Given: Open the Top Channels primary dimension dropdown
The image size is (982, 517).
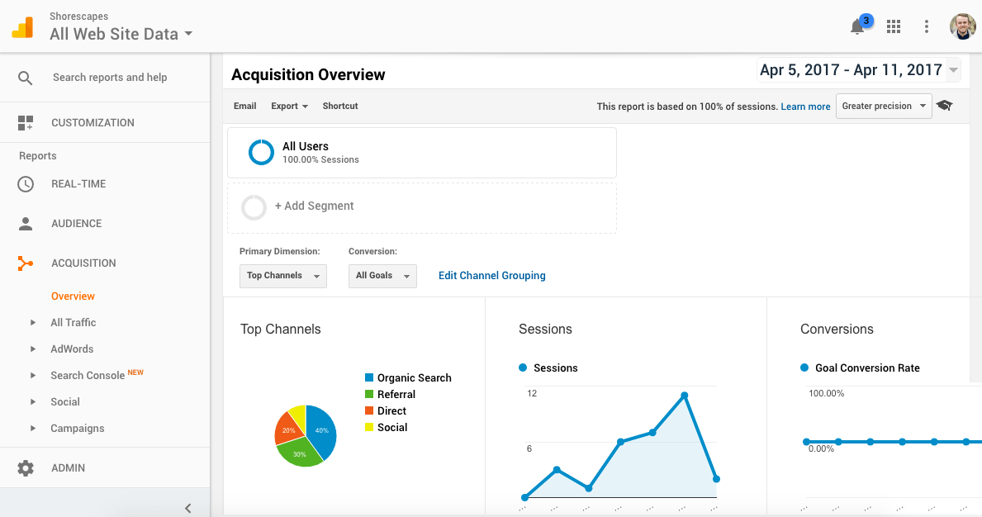Looking at the screenshot, I should pos(282,276).
